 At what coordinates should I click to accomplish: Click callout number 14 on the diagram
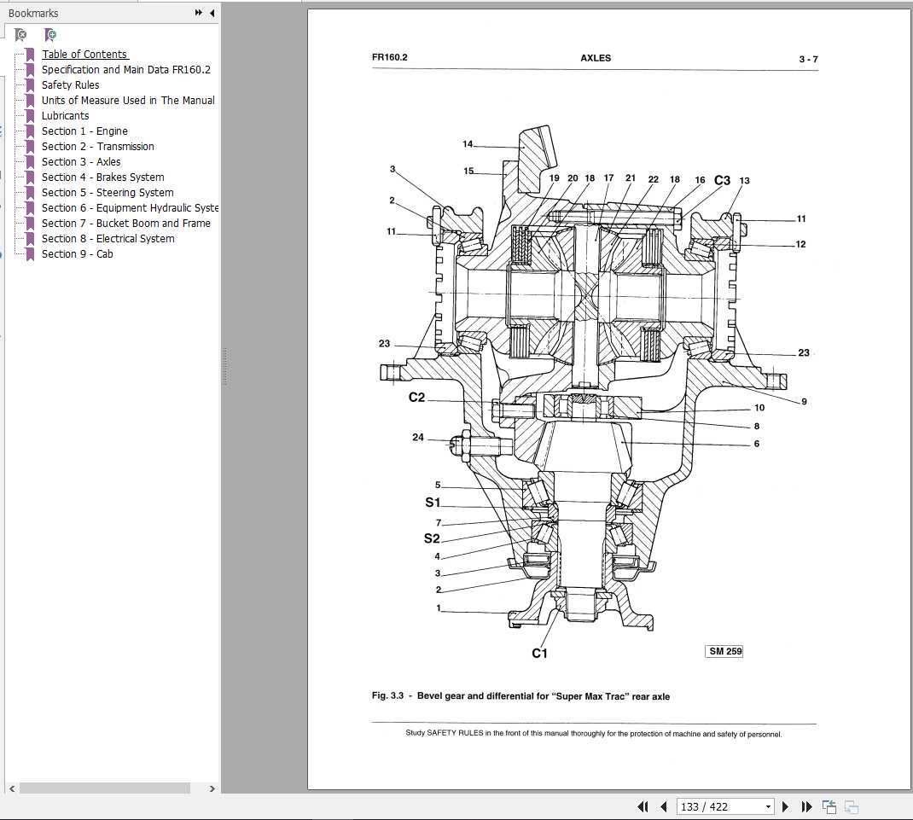pos(468,144)
